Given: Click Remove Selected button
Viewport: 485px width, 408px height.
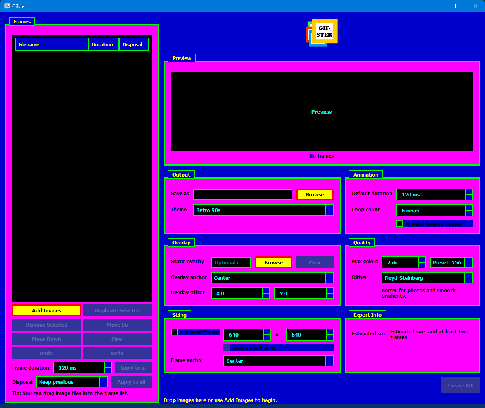Looking at the screenshot, I should point(46,325).
